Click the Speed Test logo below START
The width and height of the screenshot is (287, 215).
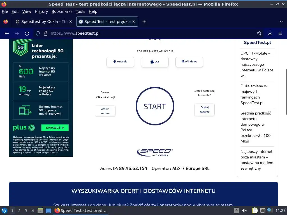point(155,153)
